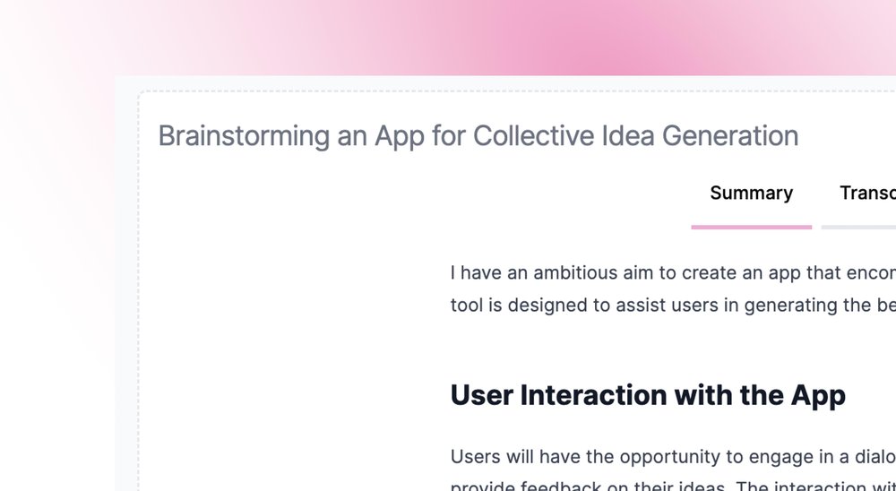Click the word Brainstorming in the title
The image size is (896, 491).
point(244,136)
